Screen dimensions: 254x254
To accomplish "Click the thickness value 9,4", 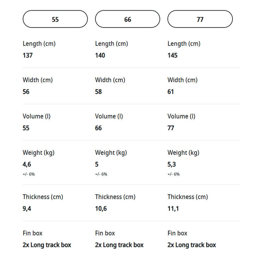I will (27, 208).
